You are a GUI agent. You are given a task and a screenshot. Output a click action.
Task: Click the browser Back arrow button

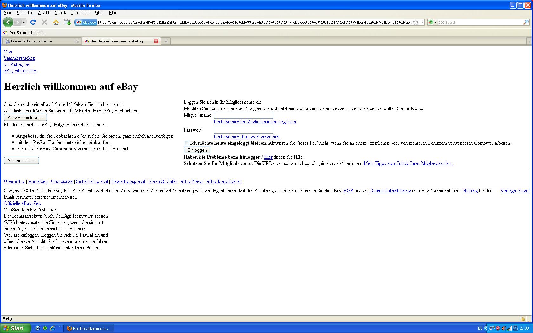(8, 22)
